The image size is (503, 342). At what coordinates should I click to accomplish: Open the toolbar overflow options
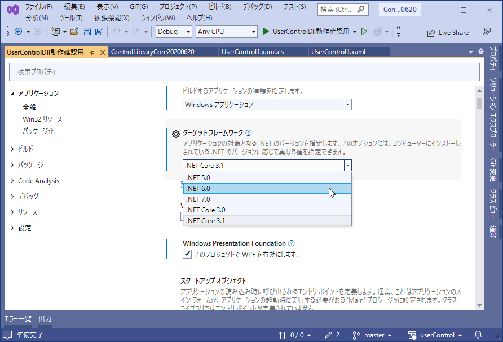[399, 32]
